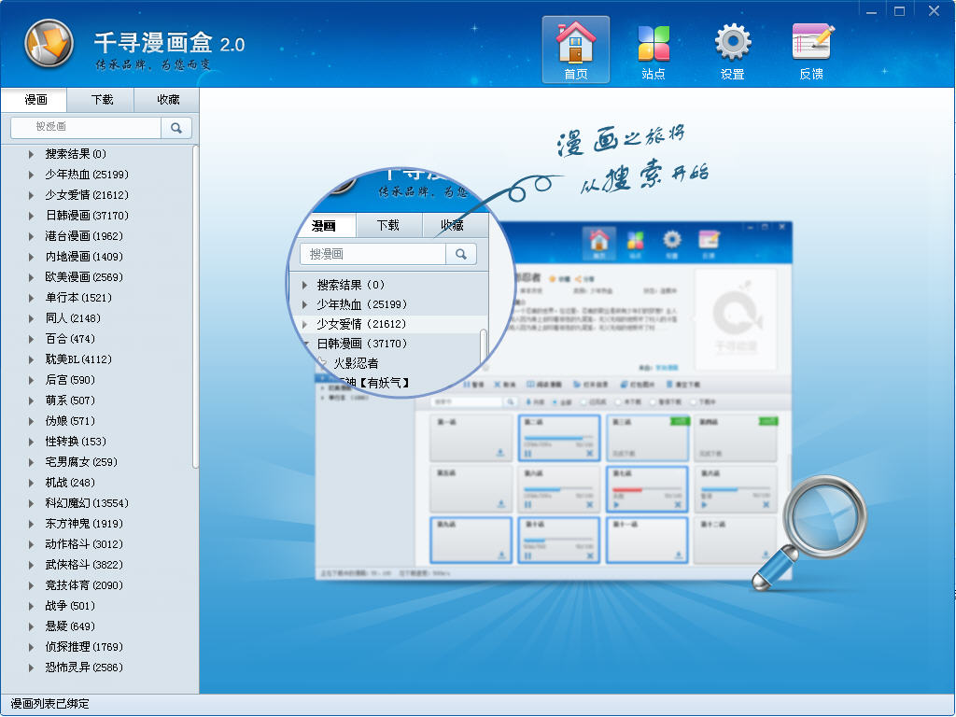The width and height of the screenshot is (956, 717).
Task: Expand the 内地漫画 category arrow
Action: click(31, 257)
